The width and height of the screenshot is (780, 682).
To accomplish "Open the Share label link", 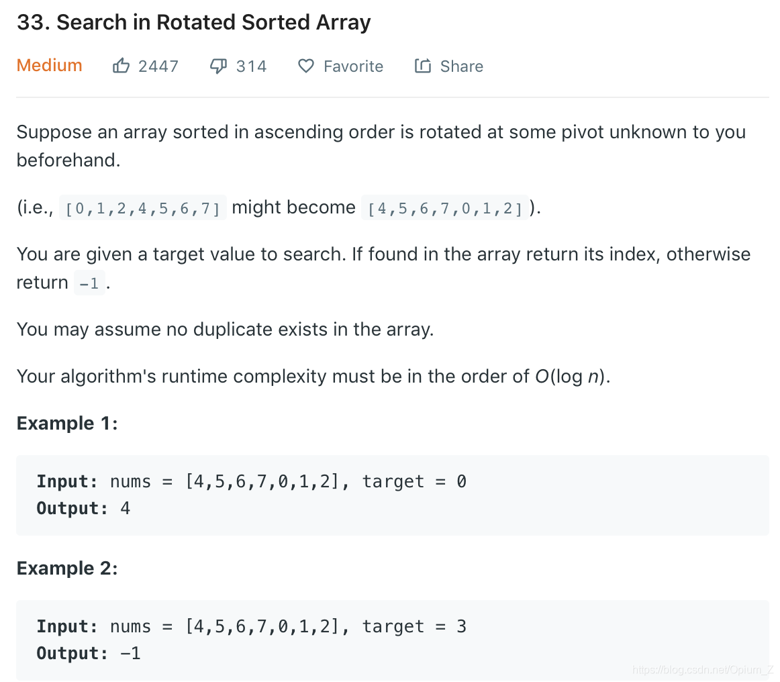I will pyautogui.click(x=462, y=66).
